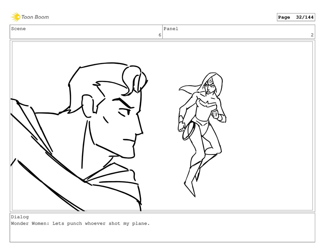Click the Superman profile sketch
The width and height of the screenshot is (325, 252).
[79, 136]
